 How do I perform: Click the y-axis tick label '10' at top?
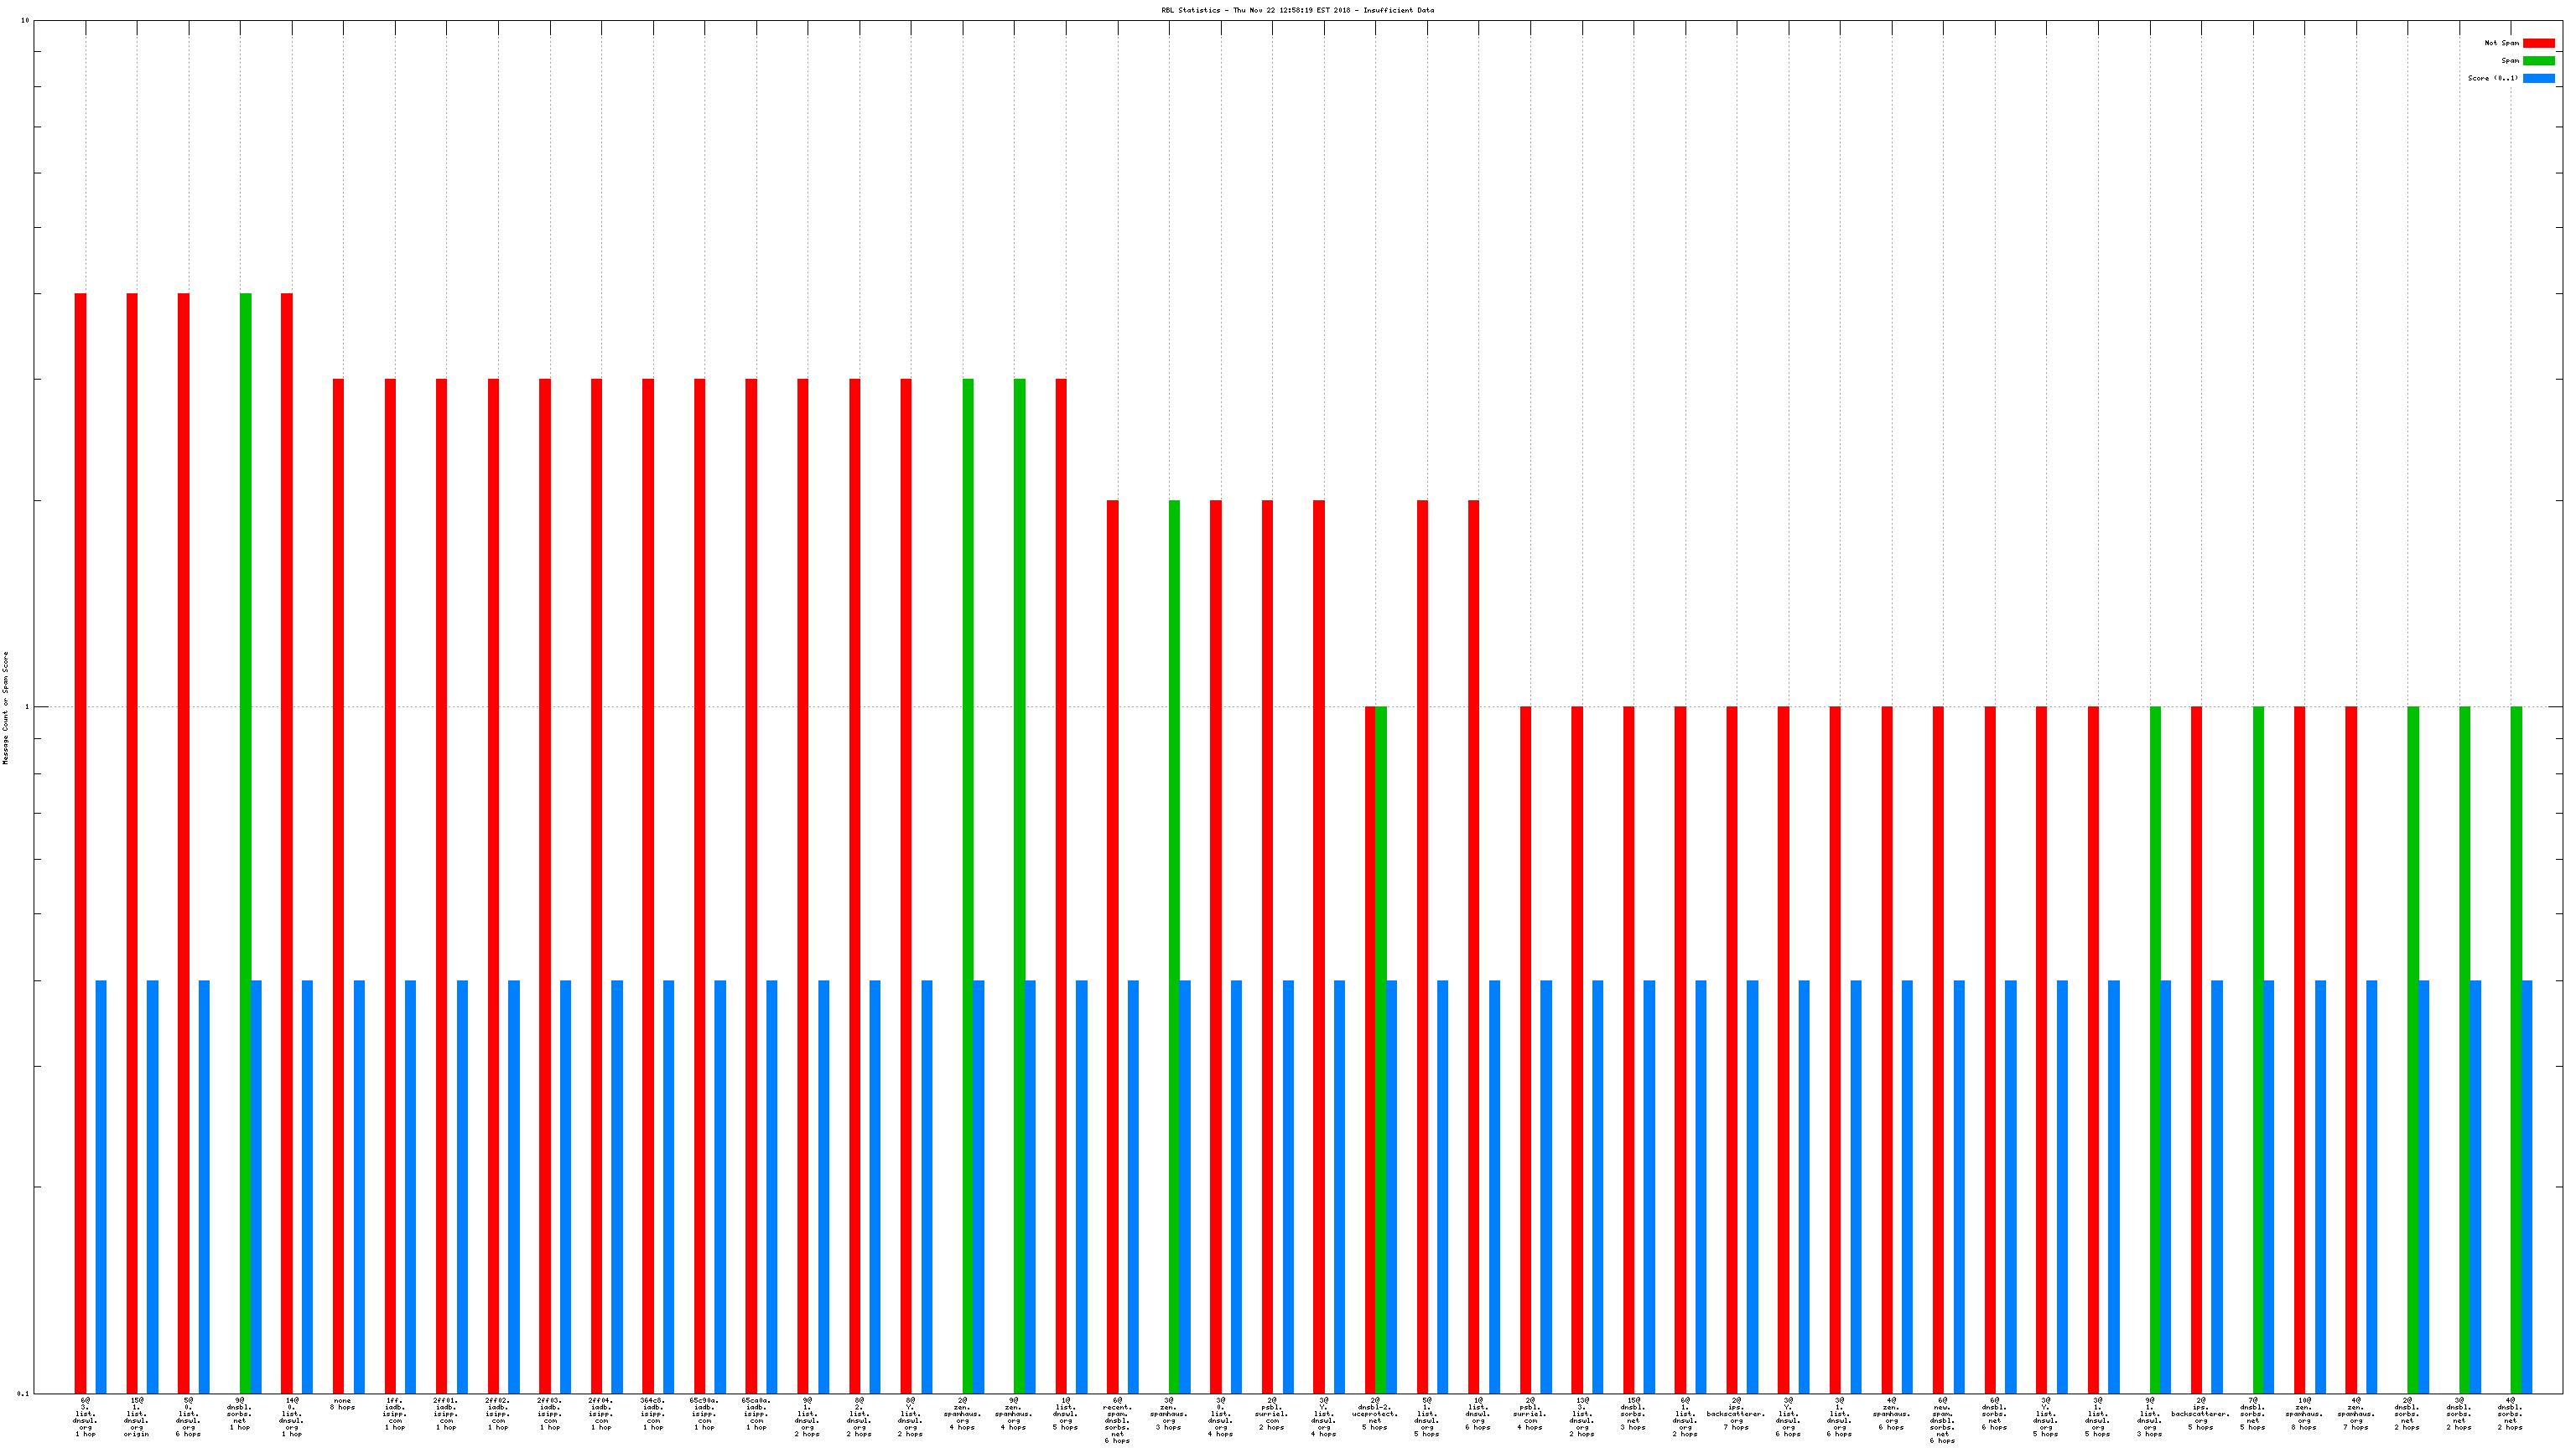(25, 21)
